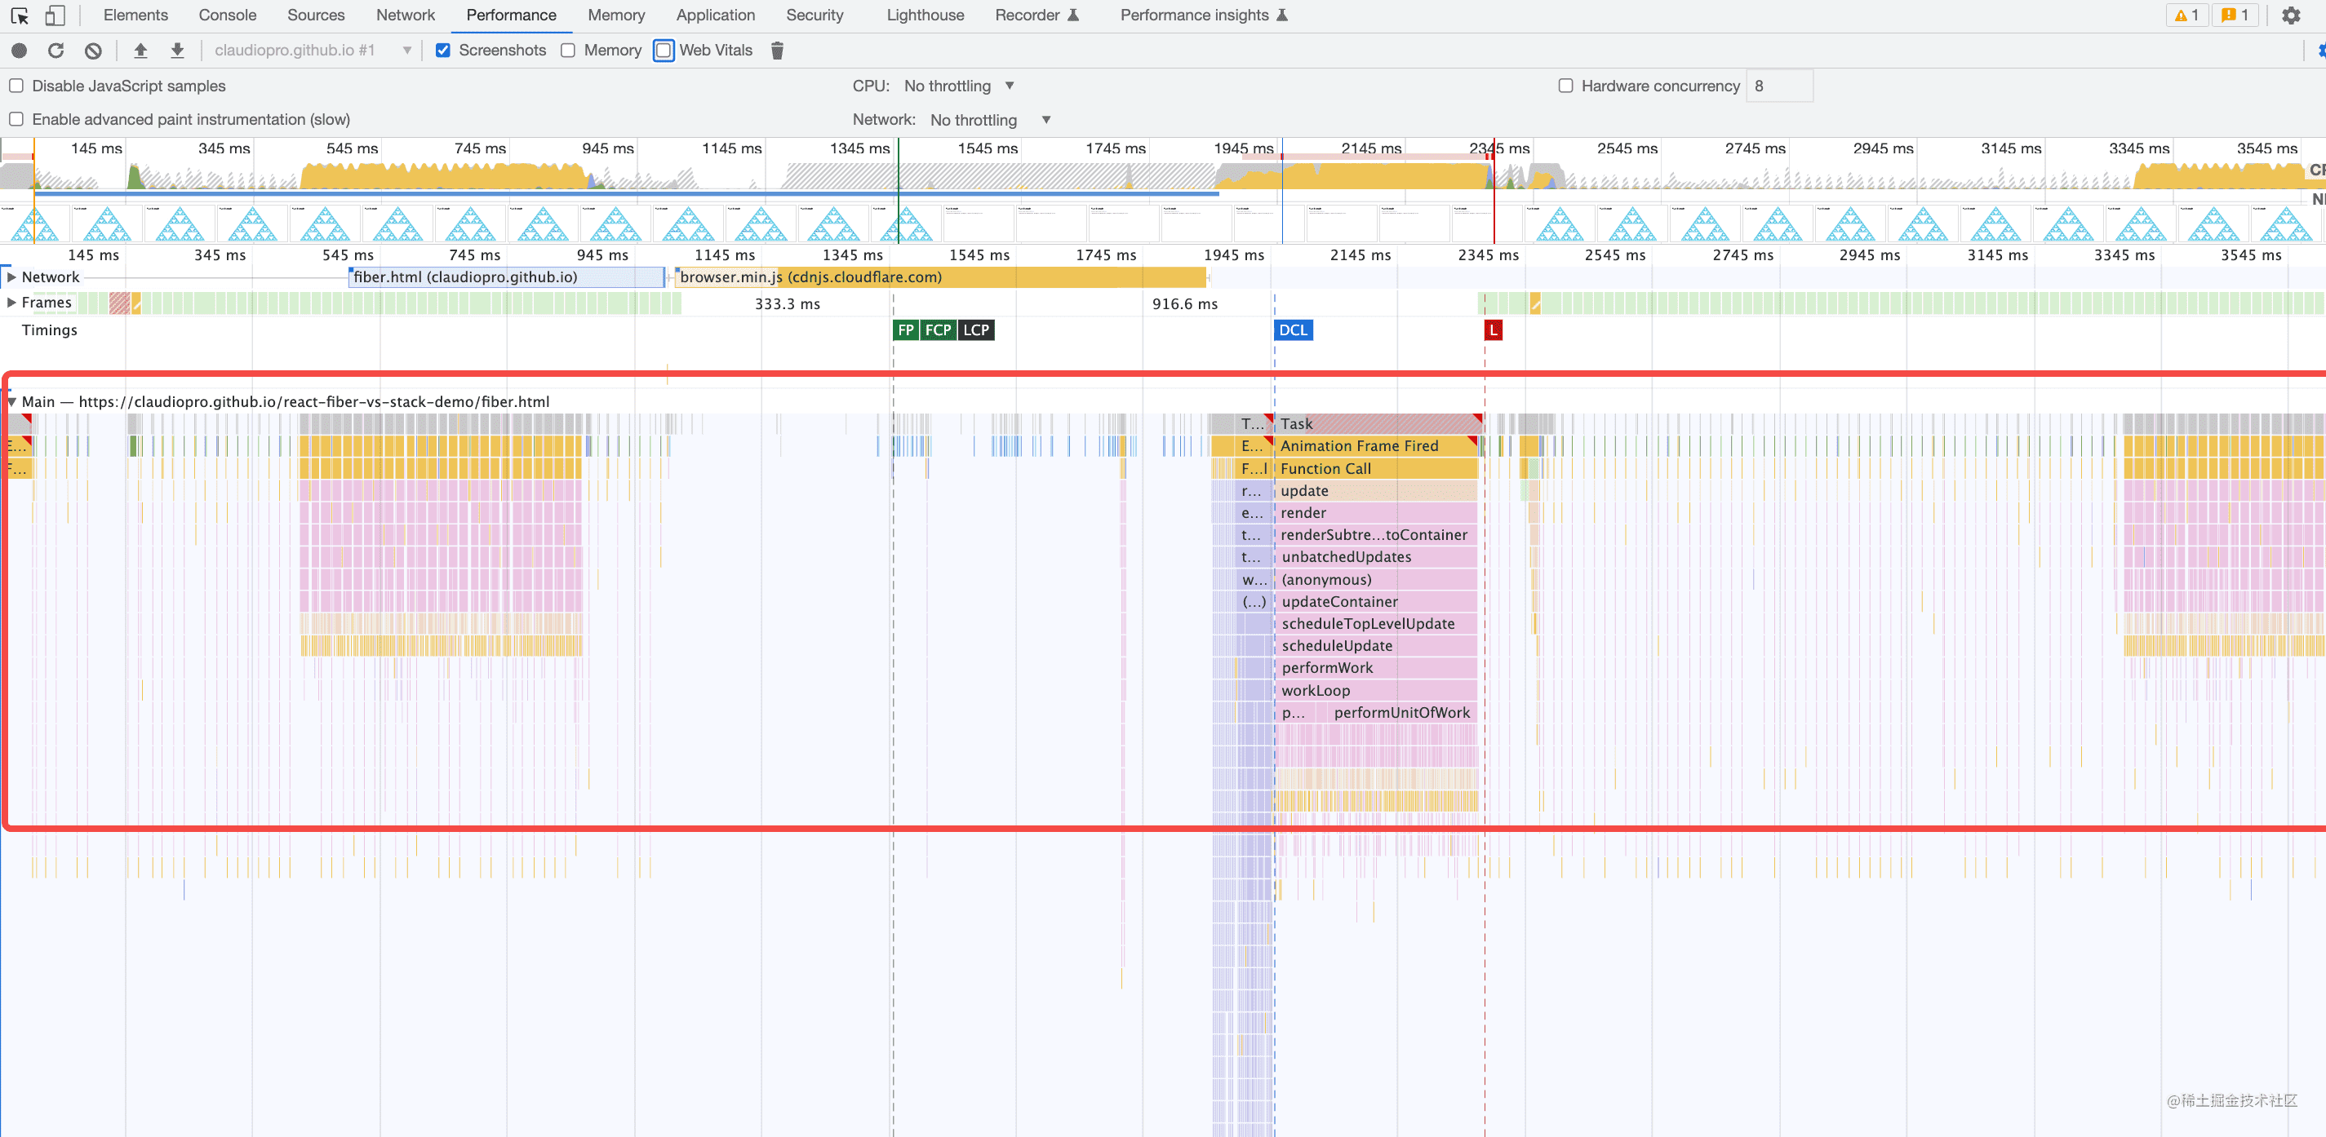Switch to the Sources tab

tap(315, 15)
